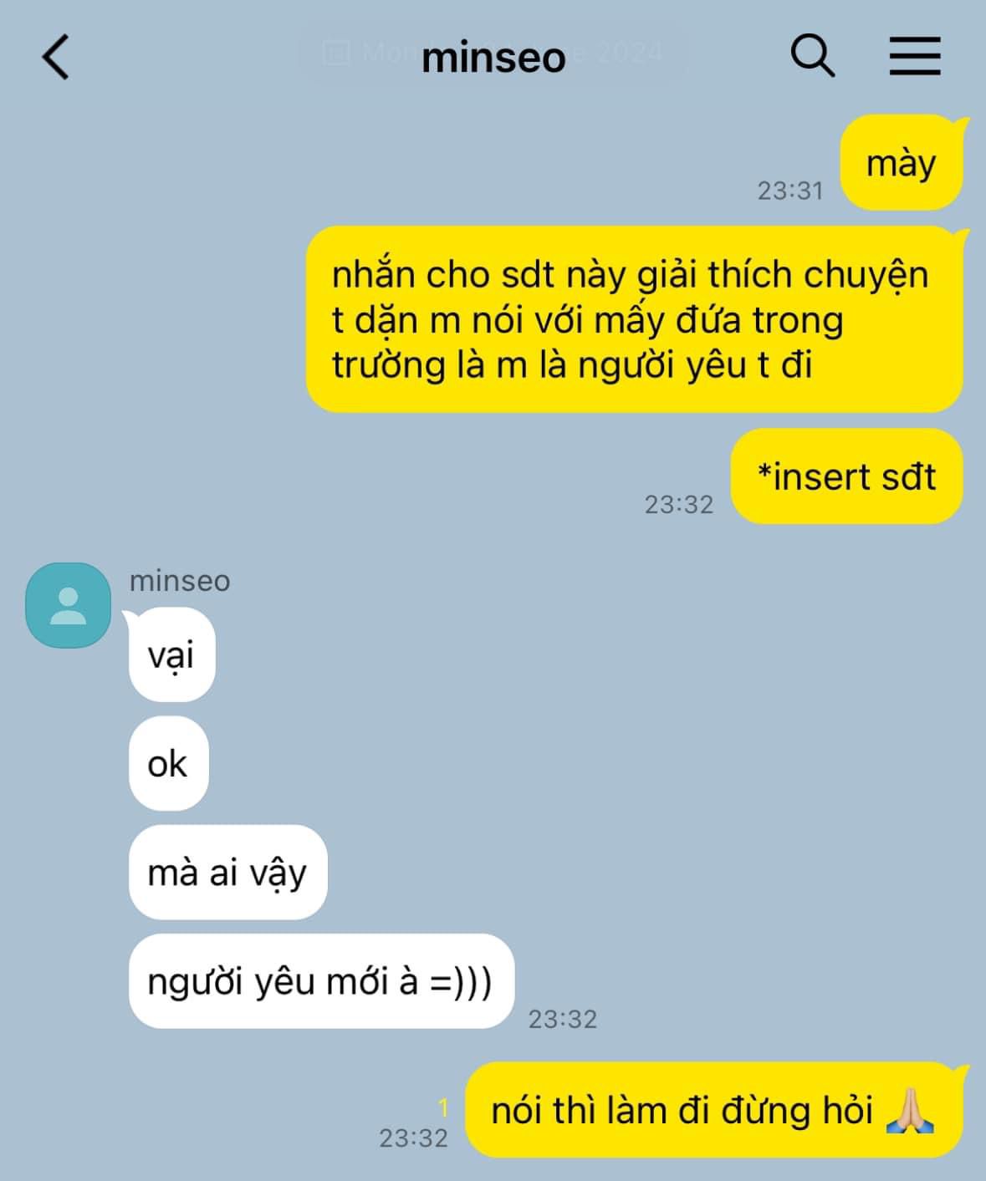
Task: Tap the praying hands emoji
Action: 910,1111
